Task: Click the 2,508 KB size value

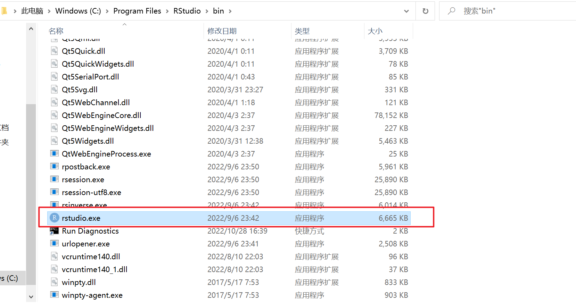Action: 393,244
